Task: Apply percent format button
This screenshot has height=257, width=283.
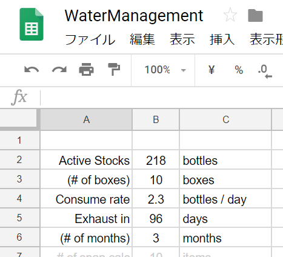Action: pyautogui.click(x=239, y=70)
